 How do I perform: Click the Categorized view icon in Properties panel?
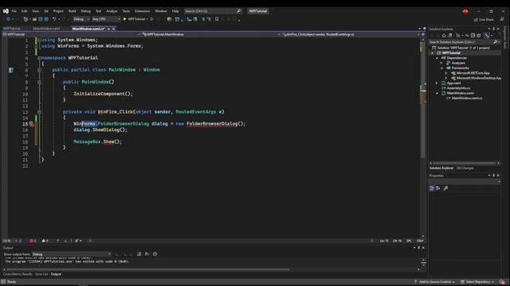[432, 188]
